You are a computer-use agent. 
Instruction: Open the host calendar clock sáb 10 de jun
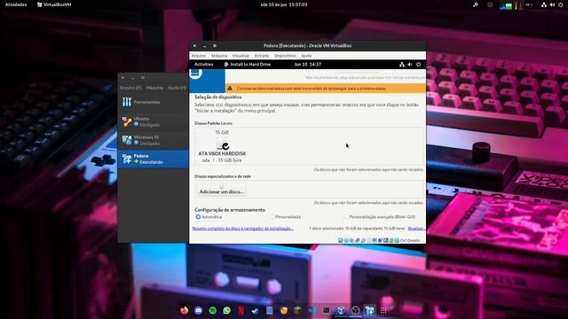284,4
